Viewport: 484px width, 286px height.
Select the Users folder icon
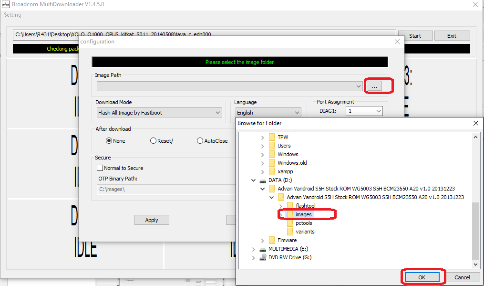point(272,146)
